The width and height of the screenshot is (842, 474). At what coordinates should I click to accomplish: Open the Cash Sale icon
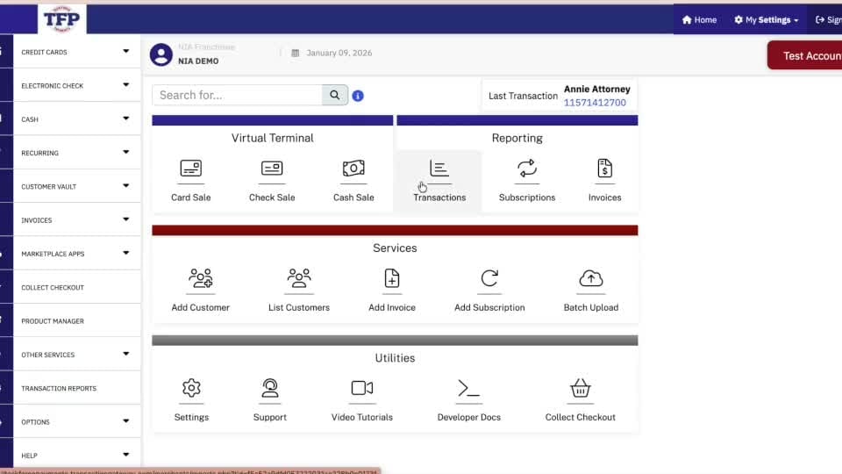(353, 169)
